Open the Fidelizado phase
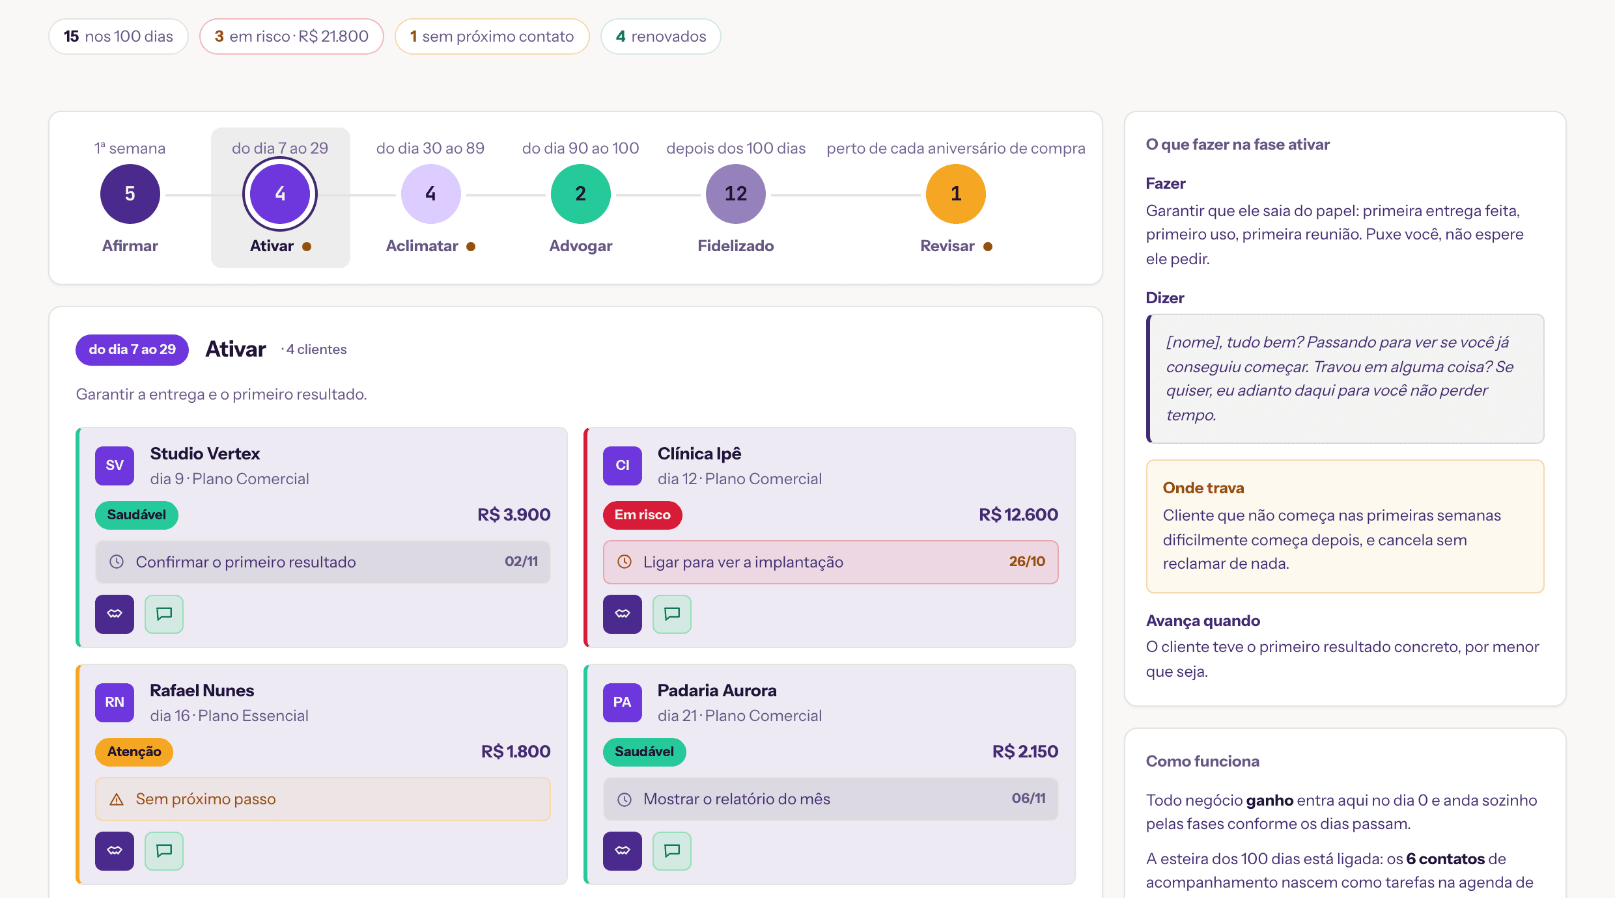The image size is (1615, 898). 736,194
